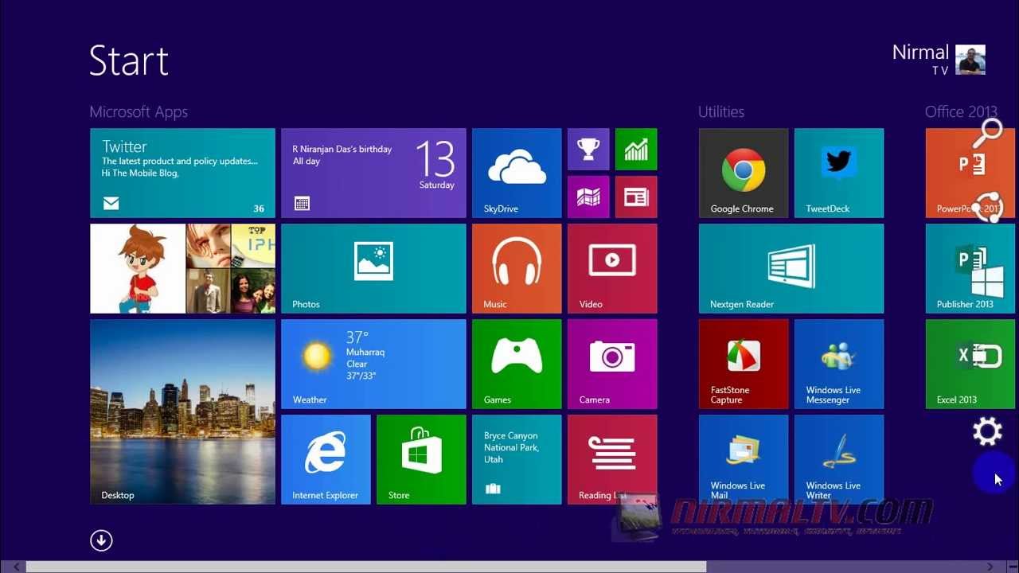
Task: Launch Internet Explorer tile
Action: click(326, 459)
